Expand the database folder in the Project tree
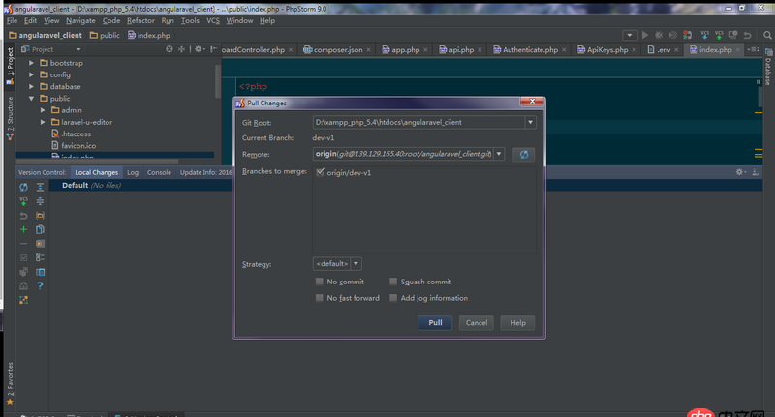 click(31, 86)
